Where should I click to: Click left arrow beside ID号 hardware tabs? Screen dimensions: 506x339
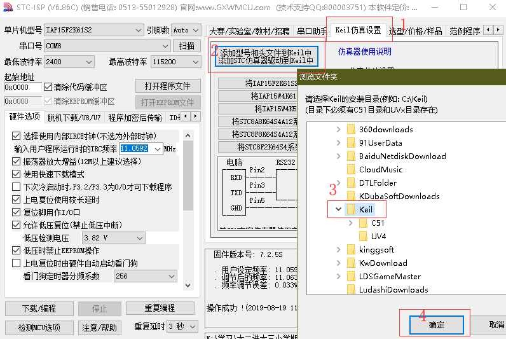[186, 116]
